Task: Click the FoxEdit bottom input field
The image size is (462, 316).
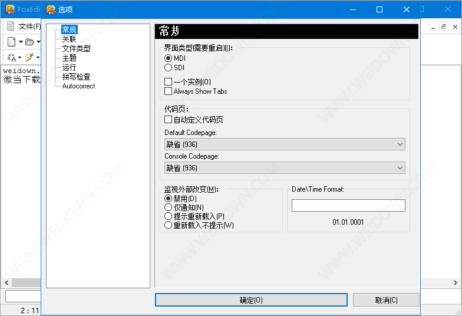Action: [23, 296]
